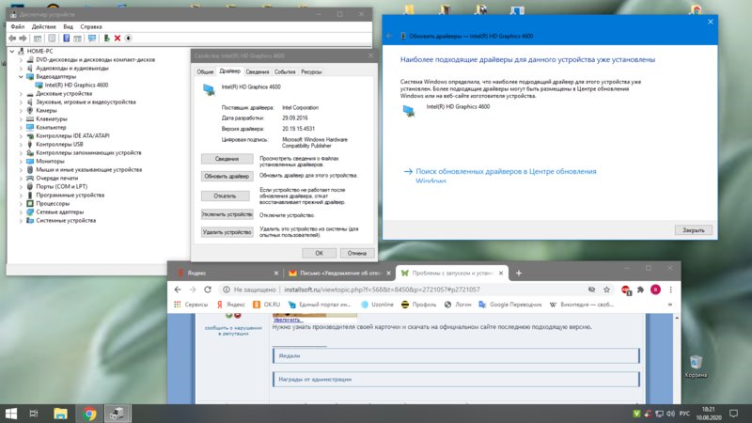Screen dimensions: 752x423
Task: Expand the Мониторы tree node
Action: click(x=21, y=162)
